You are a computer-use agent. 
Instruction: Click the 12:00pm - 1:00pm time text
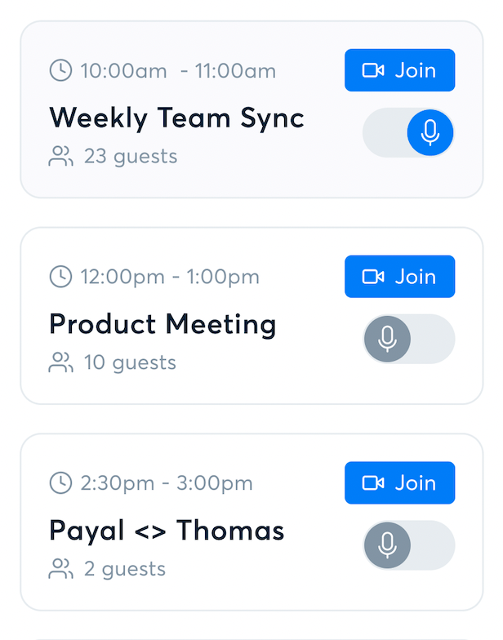click(170, 277)
